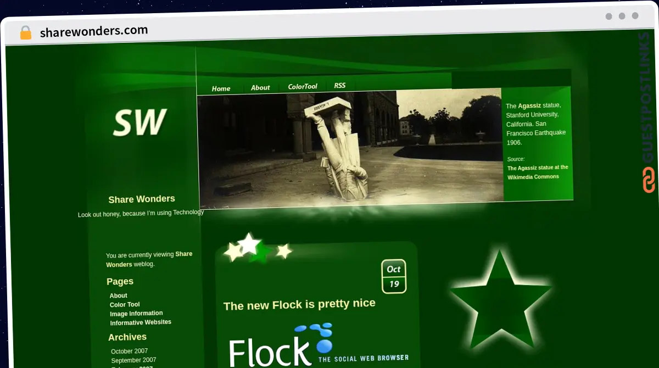659x368 pixels.
Task: Click the Flock social web browser logo
Action: pos(319,345)
